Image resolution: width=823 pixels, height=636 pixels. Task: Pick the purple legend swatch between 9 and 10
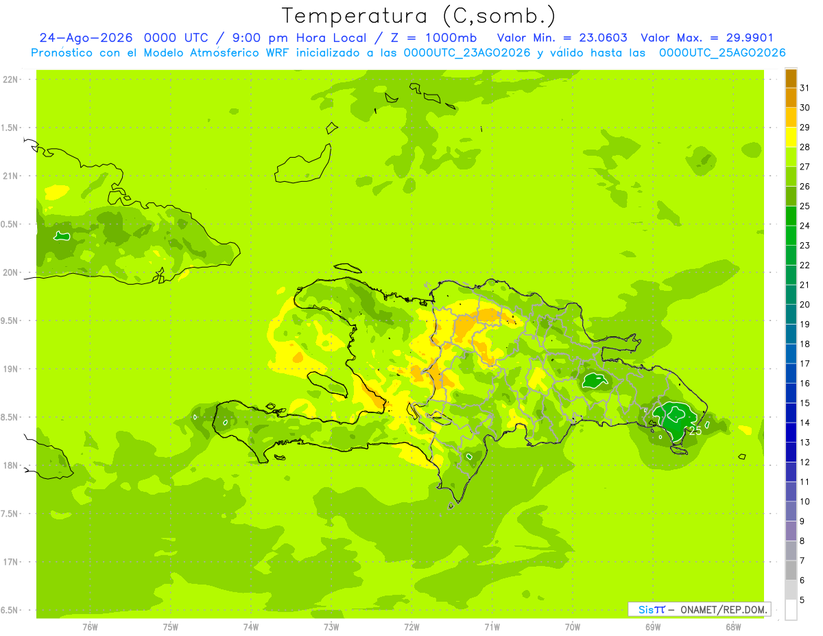(791, 511)
